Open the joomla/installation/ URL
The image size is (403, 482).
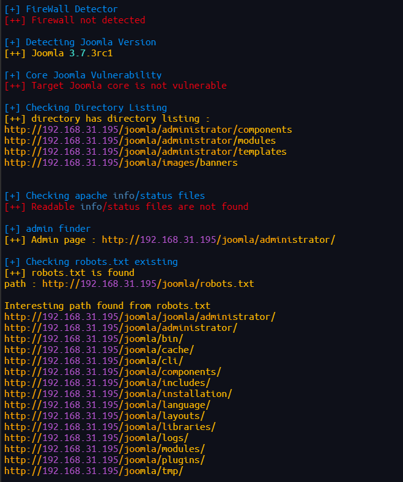point(119,394)
